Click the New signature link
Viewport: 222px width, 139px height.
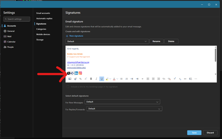click(x=76, y=36)
